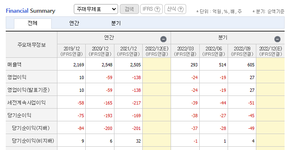Collapse the 연간 column group minus icon
Screen dimensions: 292x150
163,39
